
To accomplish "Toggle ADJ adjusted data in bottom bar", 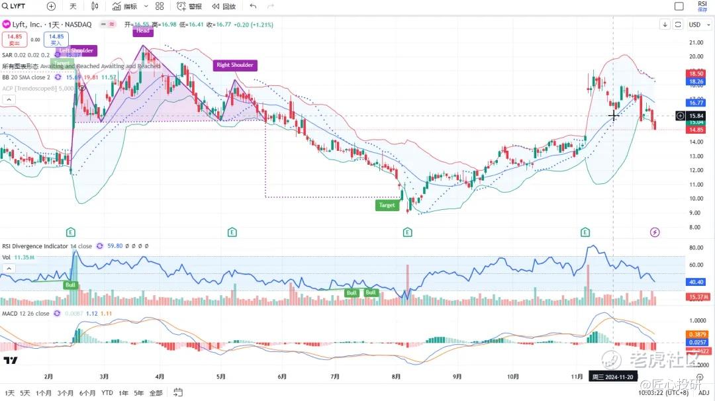I will [704, 393].
